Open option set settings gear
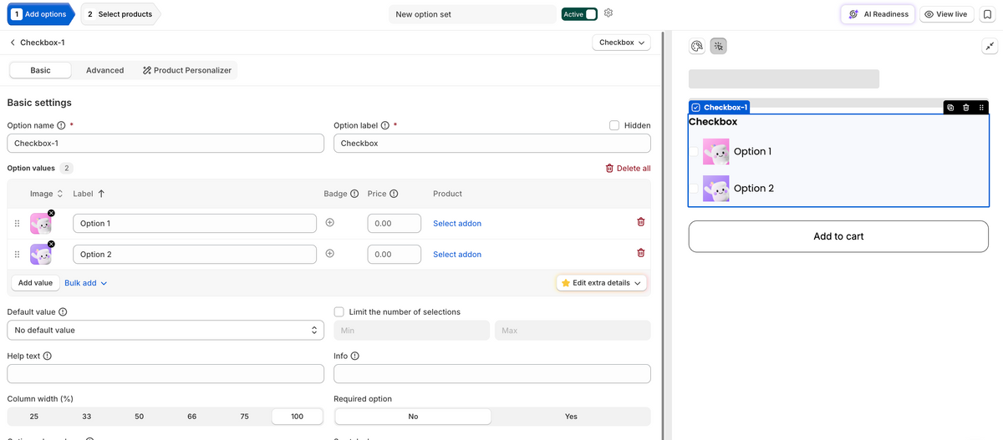 tap(608, 13)
